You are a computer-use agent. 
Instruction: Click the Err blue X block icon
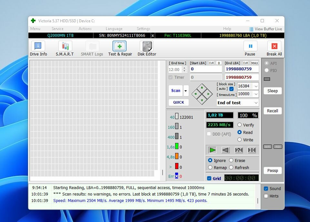click(176, 176)
